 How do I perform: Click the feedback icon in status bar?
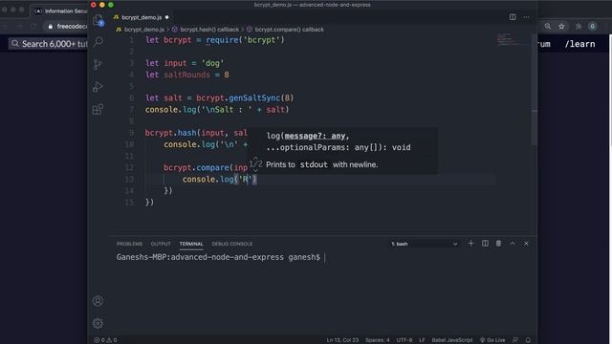click(515, 340)
